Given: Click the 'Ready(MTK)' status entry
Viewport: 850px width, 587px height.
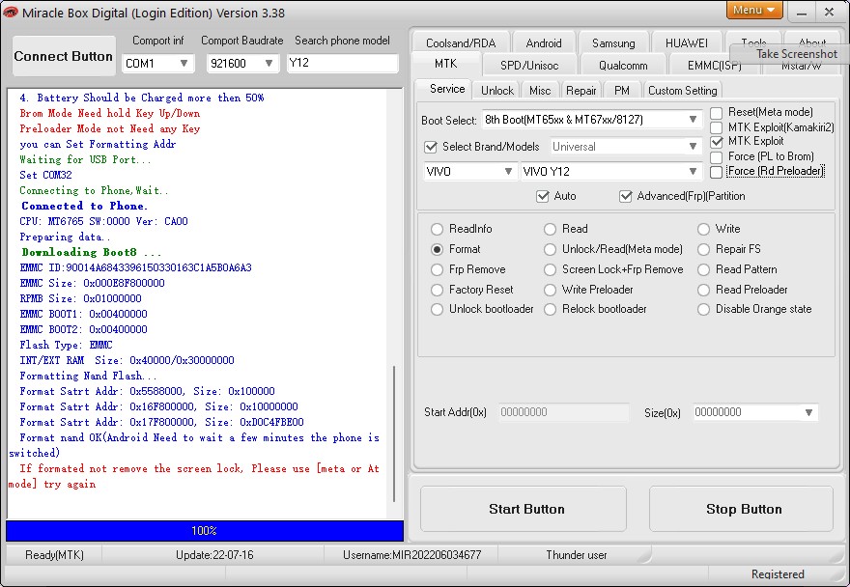Looking at the screenshot, I should click(x=54, y=555).
